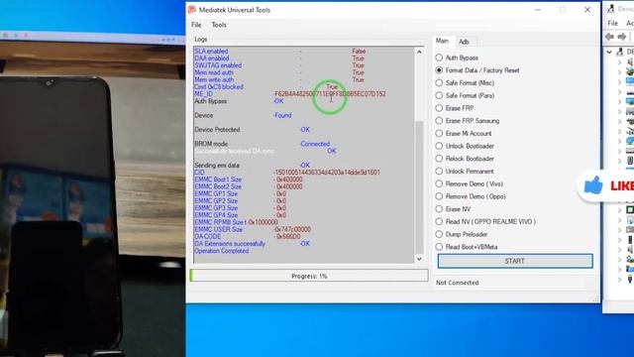Collapse the root node in Device Manager tree

[x=609, y=52]
